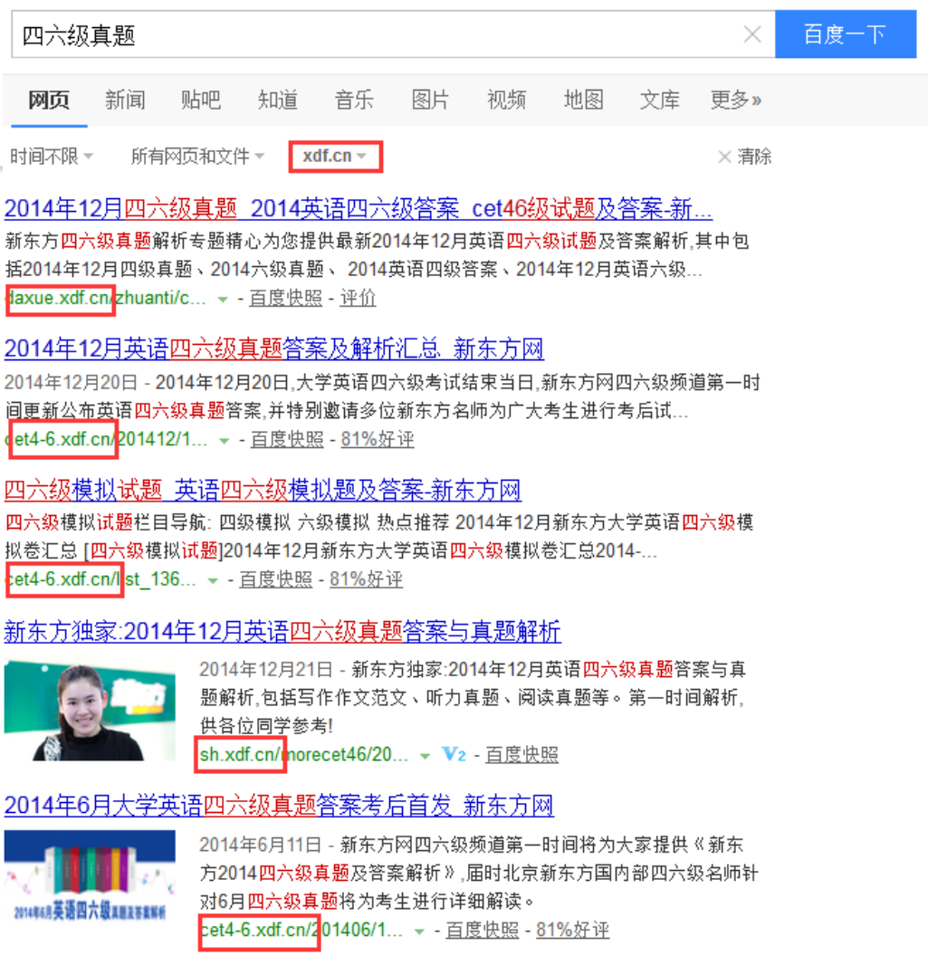Open 百度快照 for the daxue.xdf.cn result
Viewport: 928px width, 956px height.
click(x=285, y=298)
